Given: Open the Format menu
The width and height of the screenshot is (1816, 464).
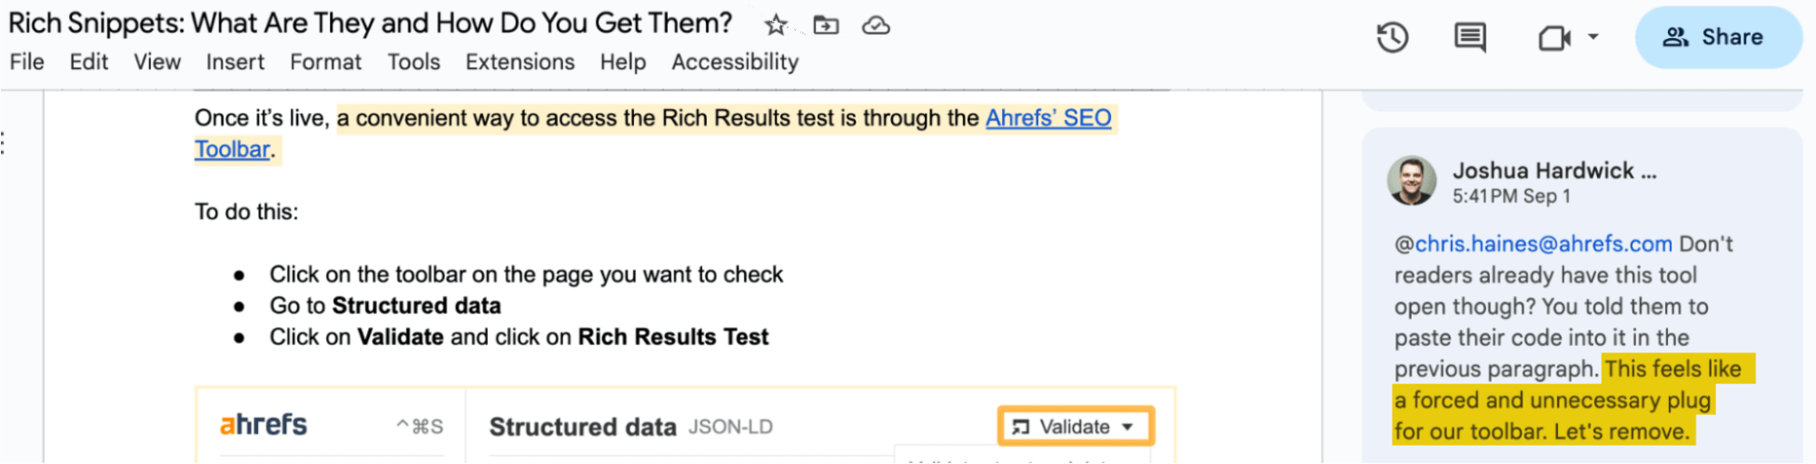Looking at the screenshot, I should [325, 62].
